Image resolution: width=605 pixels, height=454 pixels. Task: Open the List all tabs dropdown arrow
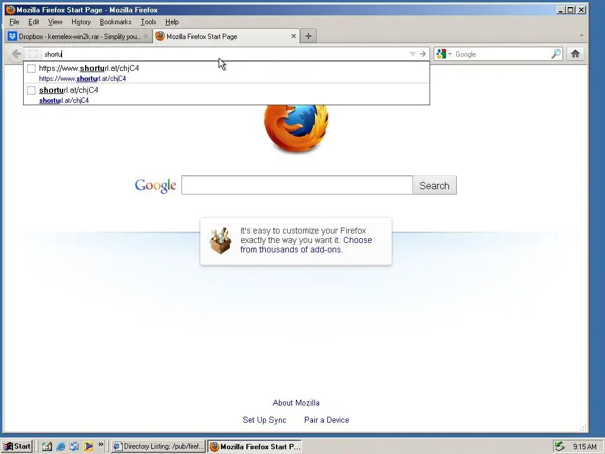(581, 35)
